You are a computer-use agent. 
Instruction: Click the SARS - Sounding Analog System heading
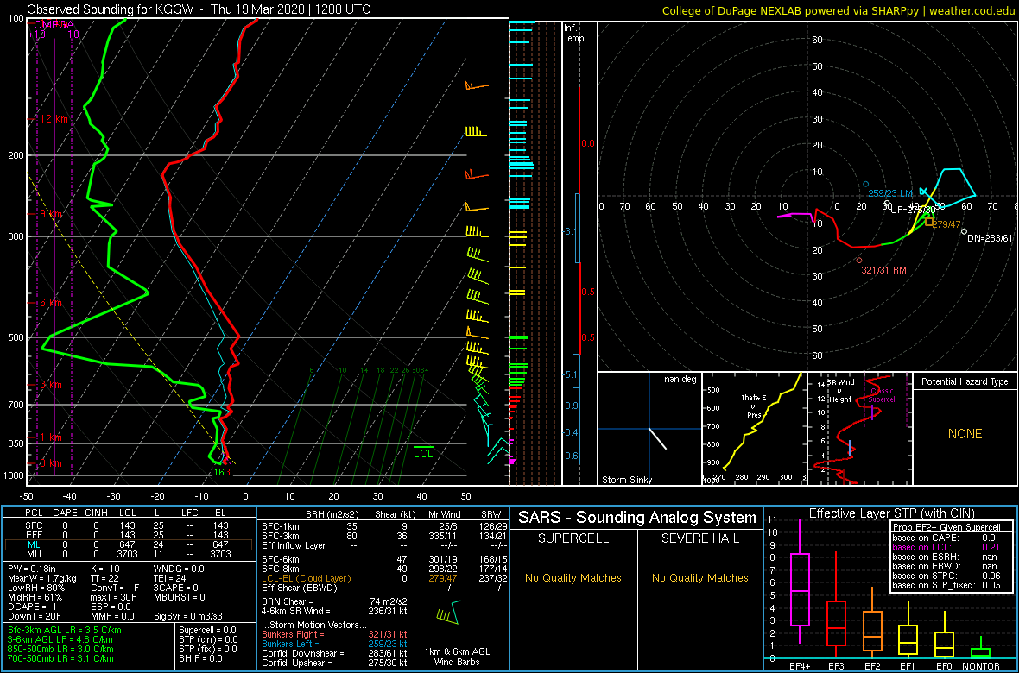[637, 519]
